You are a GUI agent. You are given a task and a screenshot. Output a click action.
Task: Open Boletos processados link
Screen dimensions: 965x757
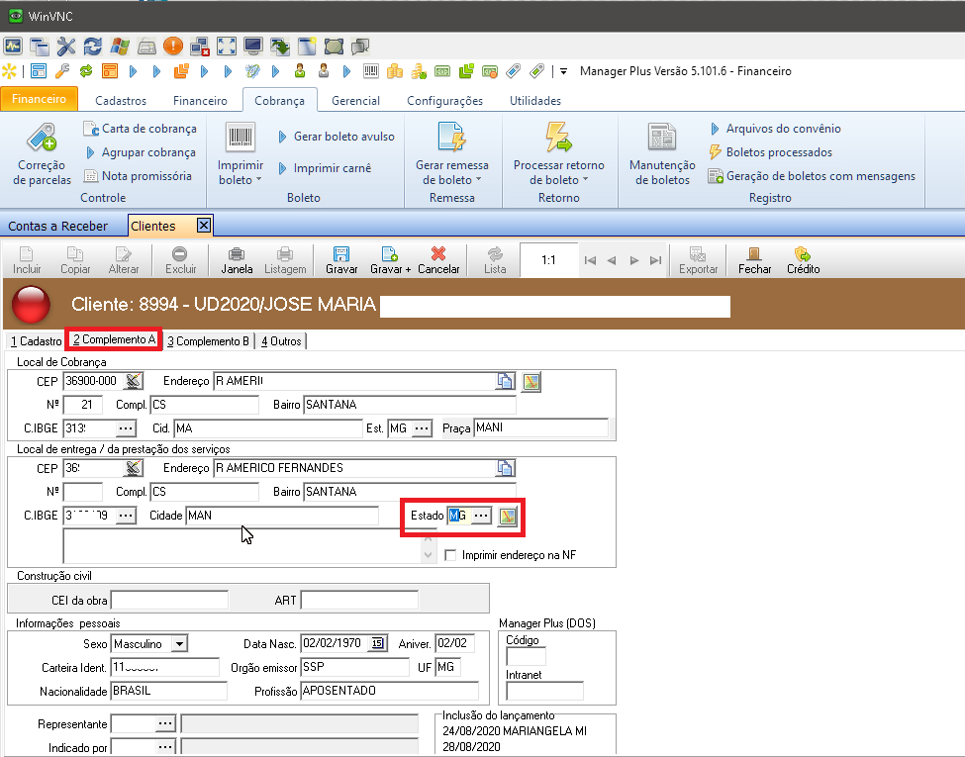(778, 152)
